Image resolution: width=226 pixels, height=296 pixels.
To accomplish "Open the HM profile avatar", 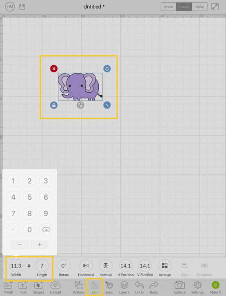I will coord(10,7).
